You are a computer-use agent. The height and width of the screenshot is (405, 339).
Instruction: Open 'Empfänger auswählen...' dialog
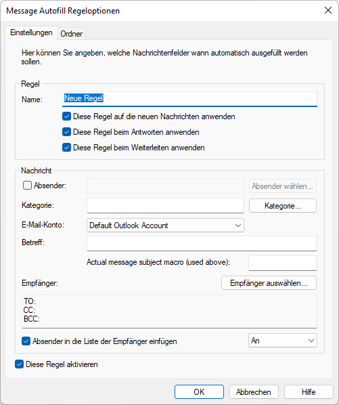[x=269, y=283]
